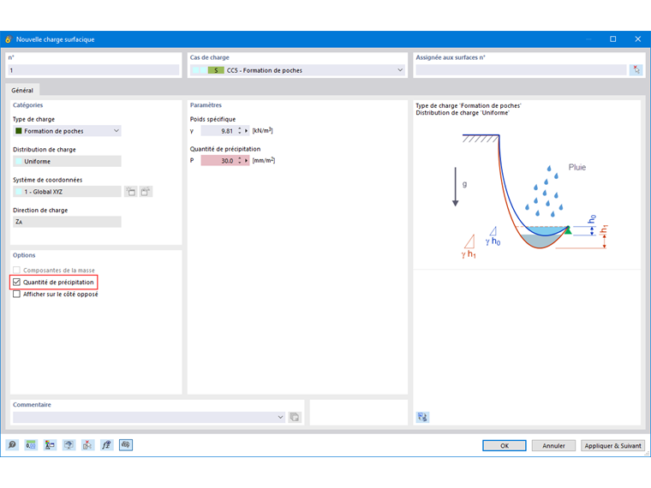Click the highlighted last icon in bottom toolbar
The width and height of the screenshot is (651, 488).
click(x=126, y=445)
